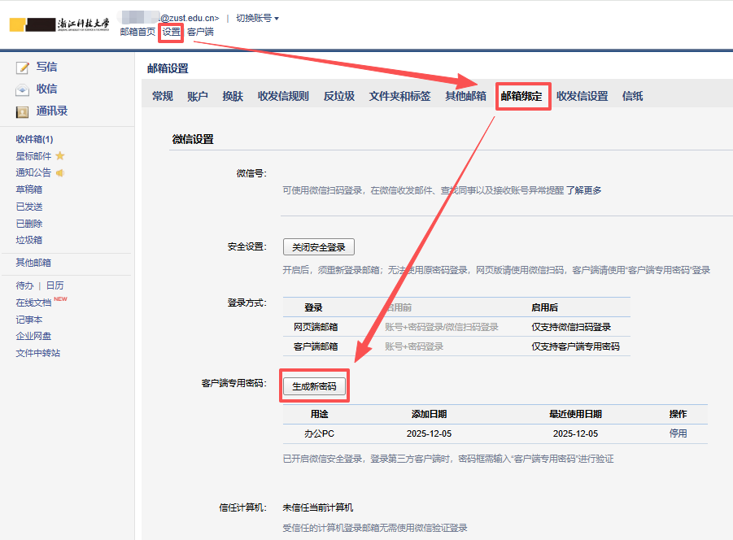Expand the 切换账号 account switcher dropdown
The width and height of the screenshot is (733, 540).
(257, 18)
